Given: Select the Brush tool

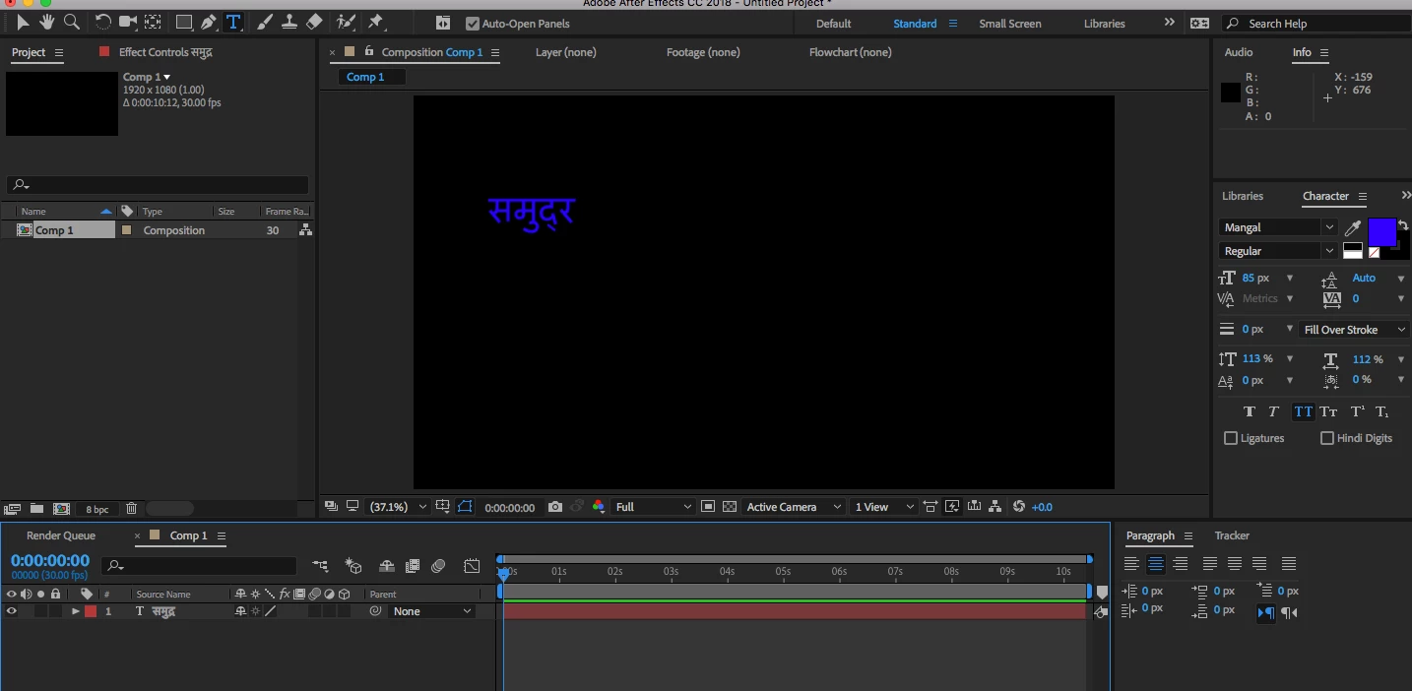Looking at the screenshot, I should (265, 22).
